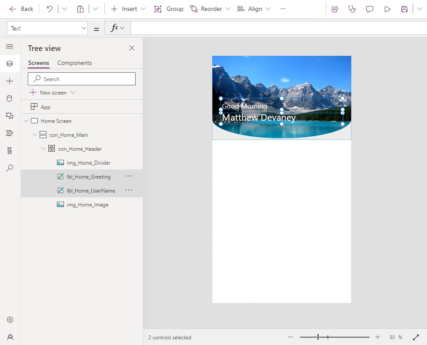The width and height of the screenshot is (427, 345).
Task: Save the app using the save icon
Action: click(404, 9)
